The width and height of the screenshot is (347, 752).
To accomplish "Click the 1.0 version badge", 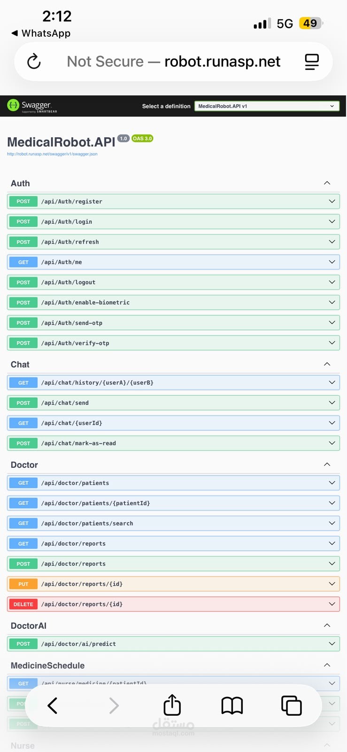I will click(123, 138).
